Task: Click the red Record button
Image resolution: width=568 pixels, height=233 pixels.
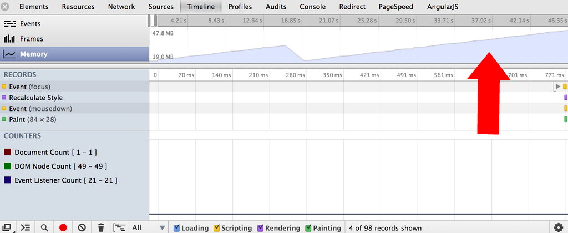Action: pos(63,227)
